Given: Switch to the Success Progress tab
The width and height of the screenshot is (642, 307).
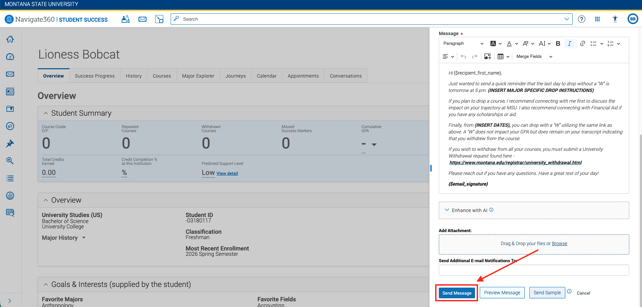Looking at the screenshot, I should 95,76.
